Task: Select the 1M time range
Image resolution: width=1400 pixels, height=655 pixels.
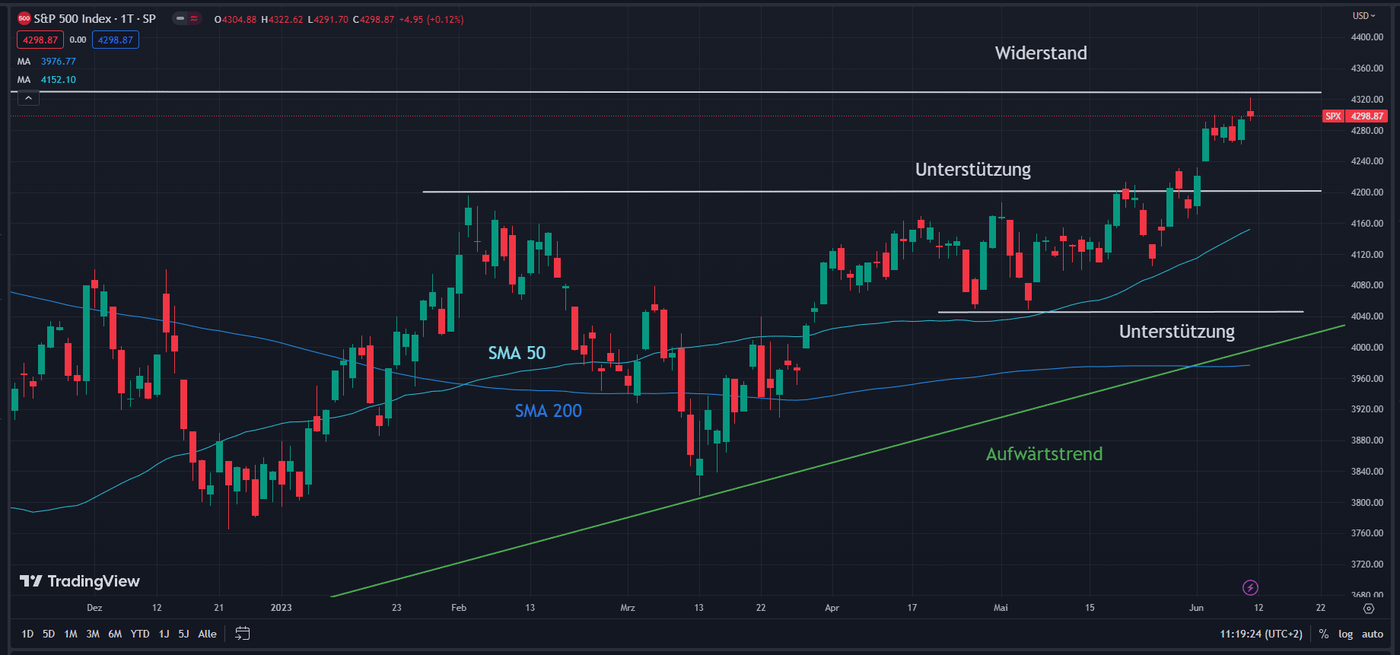Action: coord(71,634)
